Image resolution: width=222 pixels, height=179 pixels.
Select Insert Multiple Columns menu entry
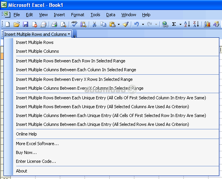pyautogui.click(x=37, y=51)
